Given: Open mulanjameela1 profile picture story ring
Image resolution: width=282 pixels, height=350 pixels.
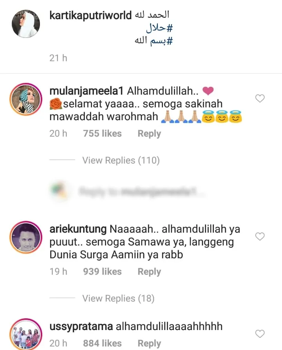Looking at the screenshot, I should 26,99.
